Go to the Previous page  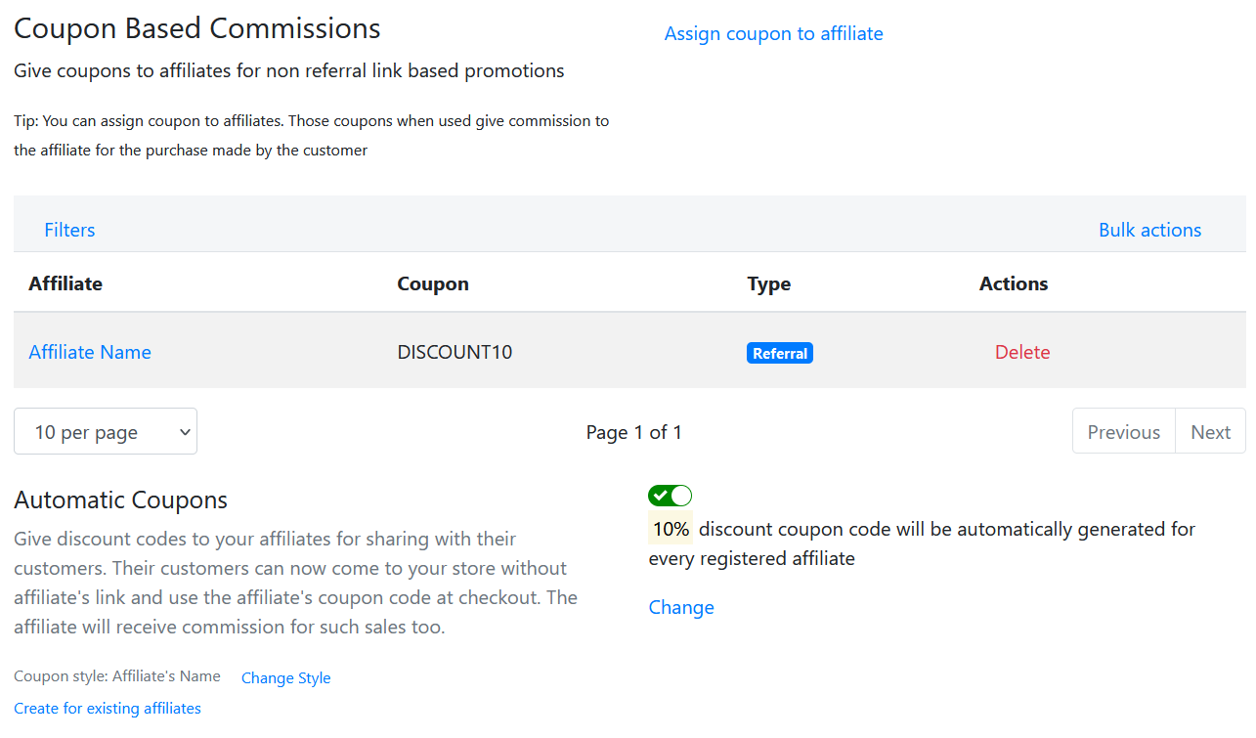pyautogui.click(x=1123, y=432)
